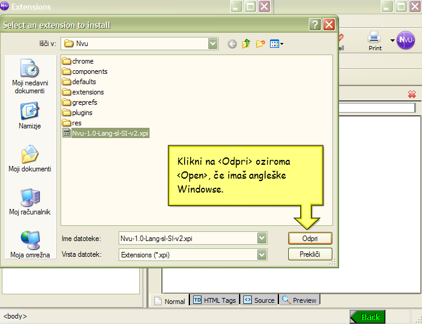Expand the Vrsta datotek dropdown

click(261, 255)
